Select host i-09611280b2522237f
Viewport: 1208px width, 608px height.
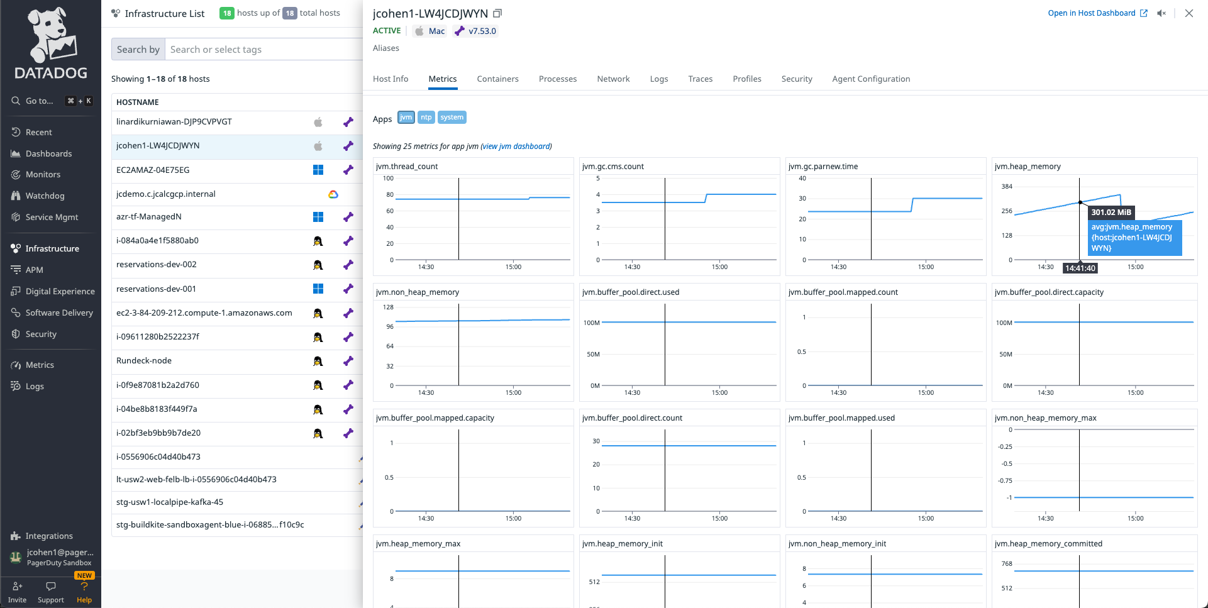158,336
